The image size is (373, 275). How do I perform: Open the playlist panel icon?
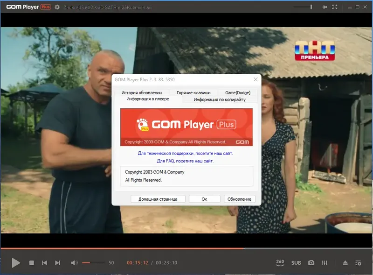[x=357, y=263]
